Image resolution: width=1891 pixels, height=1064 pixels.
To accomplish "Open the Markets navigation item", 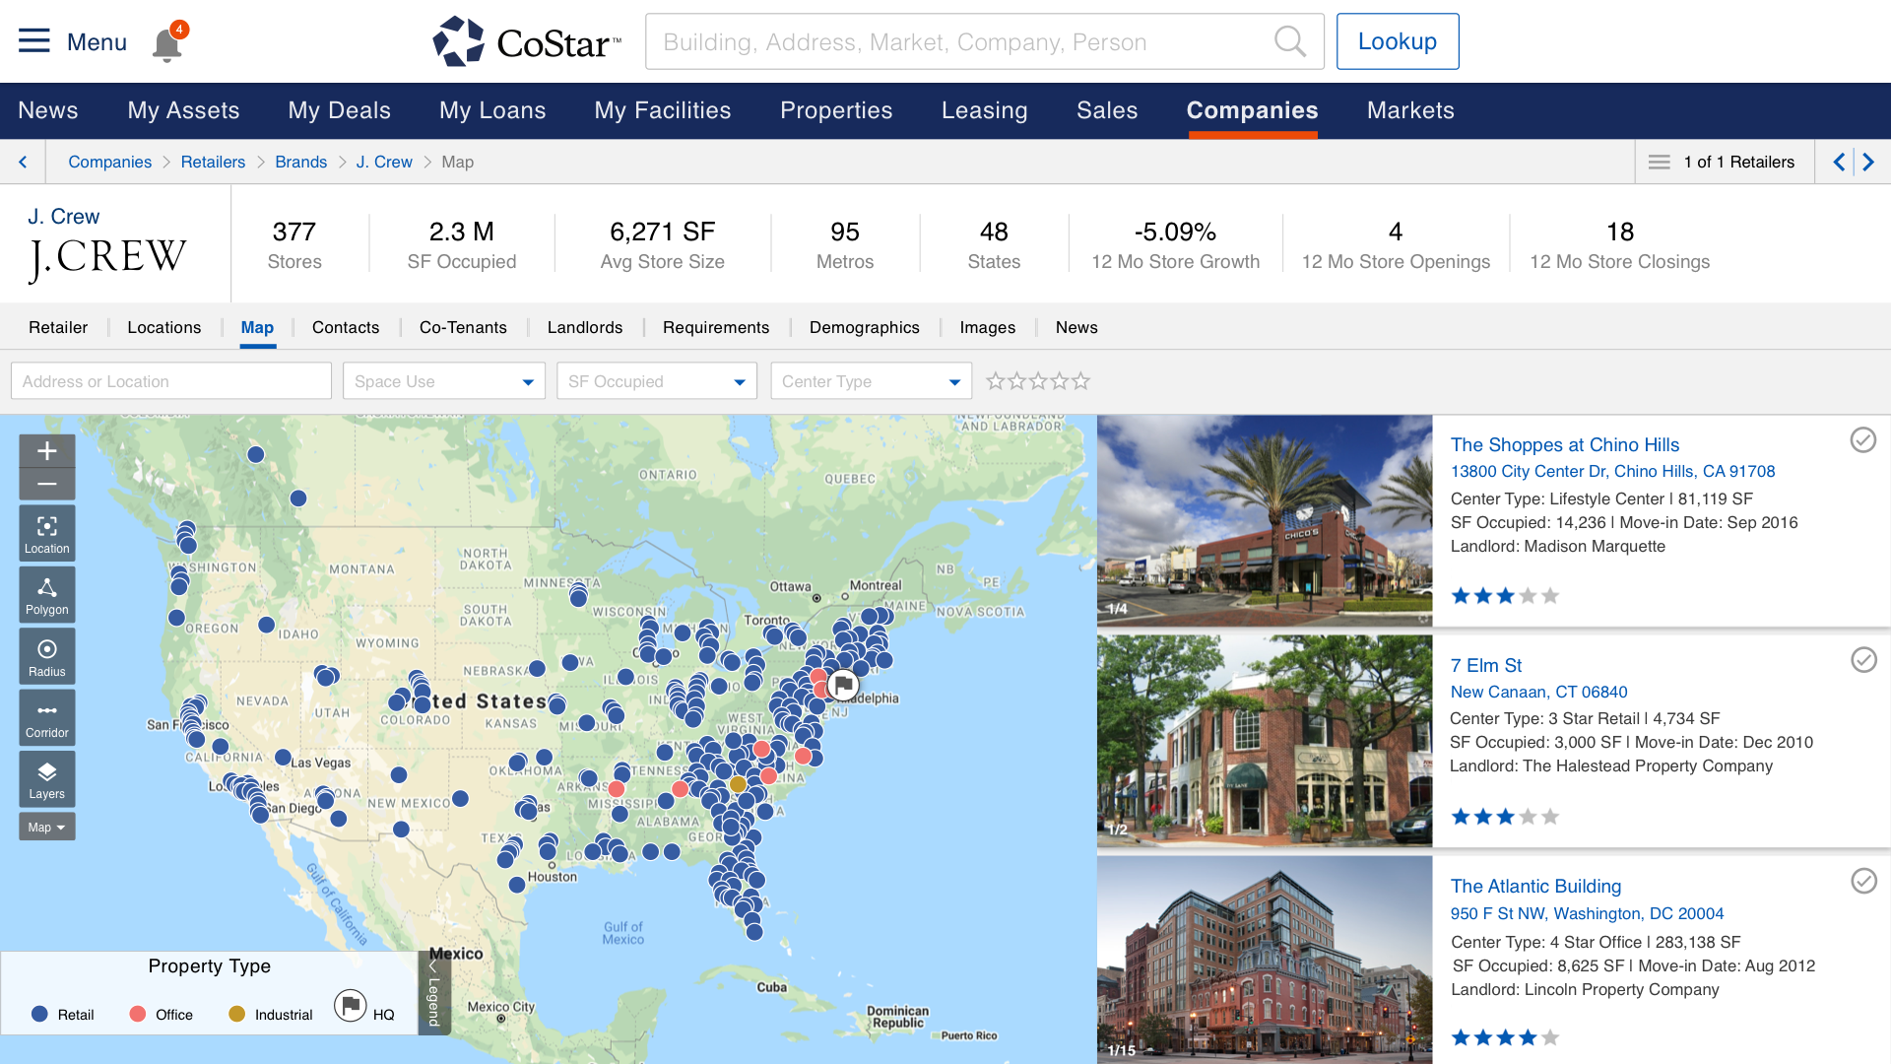I will point(1409,110).
